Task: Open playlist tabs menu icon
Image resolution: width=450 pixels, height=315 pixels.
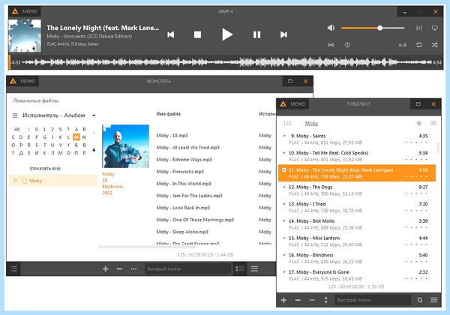Action: coord(433,123)
